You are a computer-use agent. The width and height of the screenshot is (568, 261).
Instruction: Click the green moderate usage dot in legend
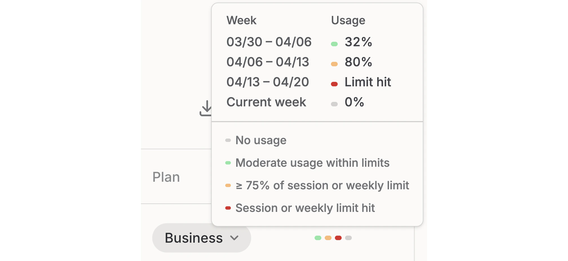click(228, 163)
